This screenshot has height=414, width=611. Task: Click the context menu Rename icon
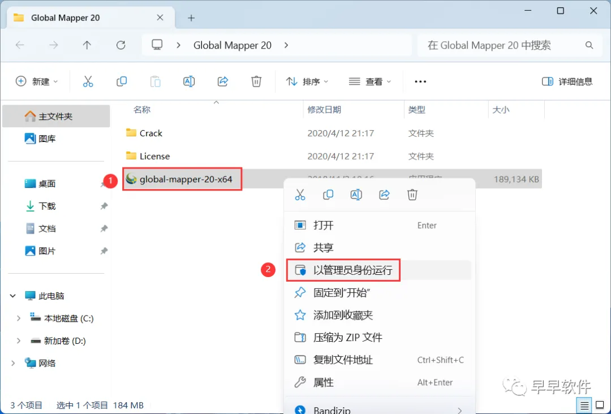click(x=356, y=195)
